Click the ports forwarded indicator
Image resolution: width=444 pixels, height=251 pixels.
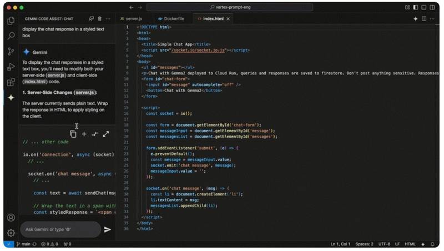pos(67,244)
